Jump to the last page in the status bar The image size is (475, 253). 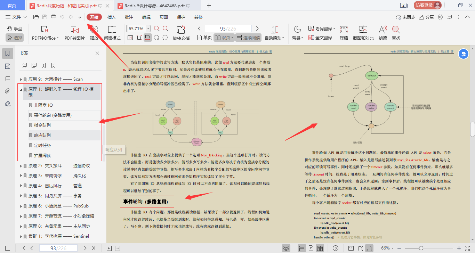point(93,248)
